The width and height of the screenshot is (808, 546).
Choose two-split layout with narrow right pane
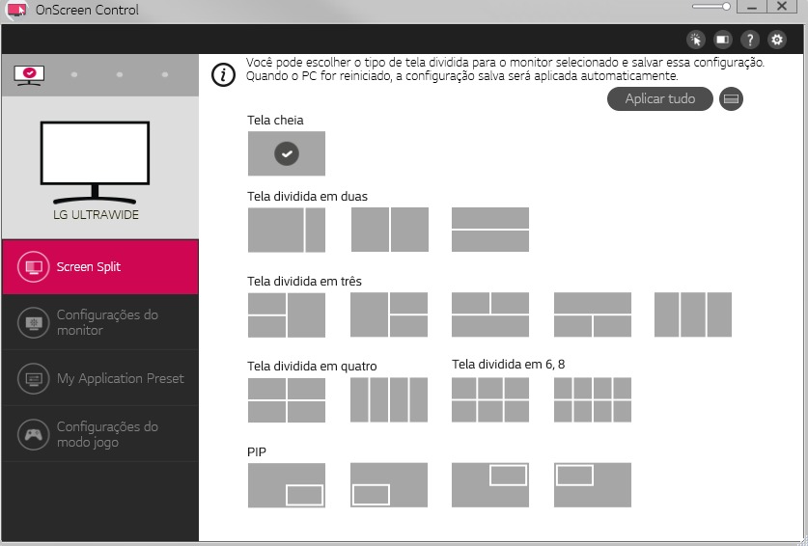pos(287,230)
